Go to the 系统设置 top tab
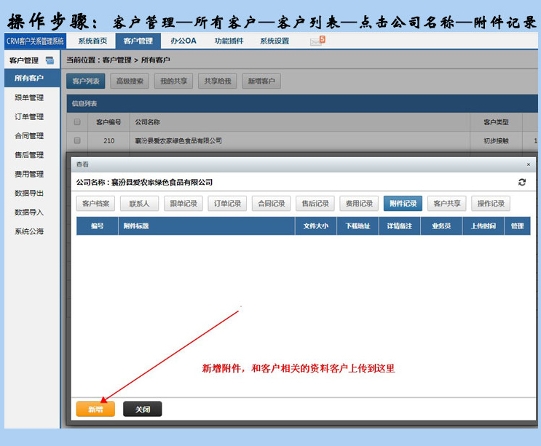 [x=275, y=41]
